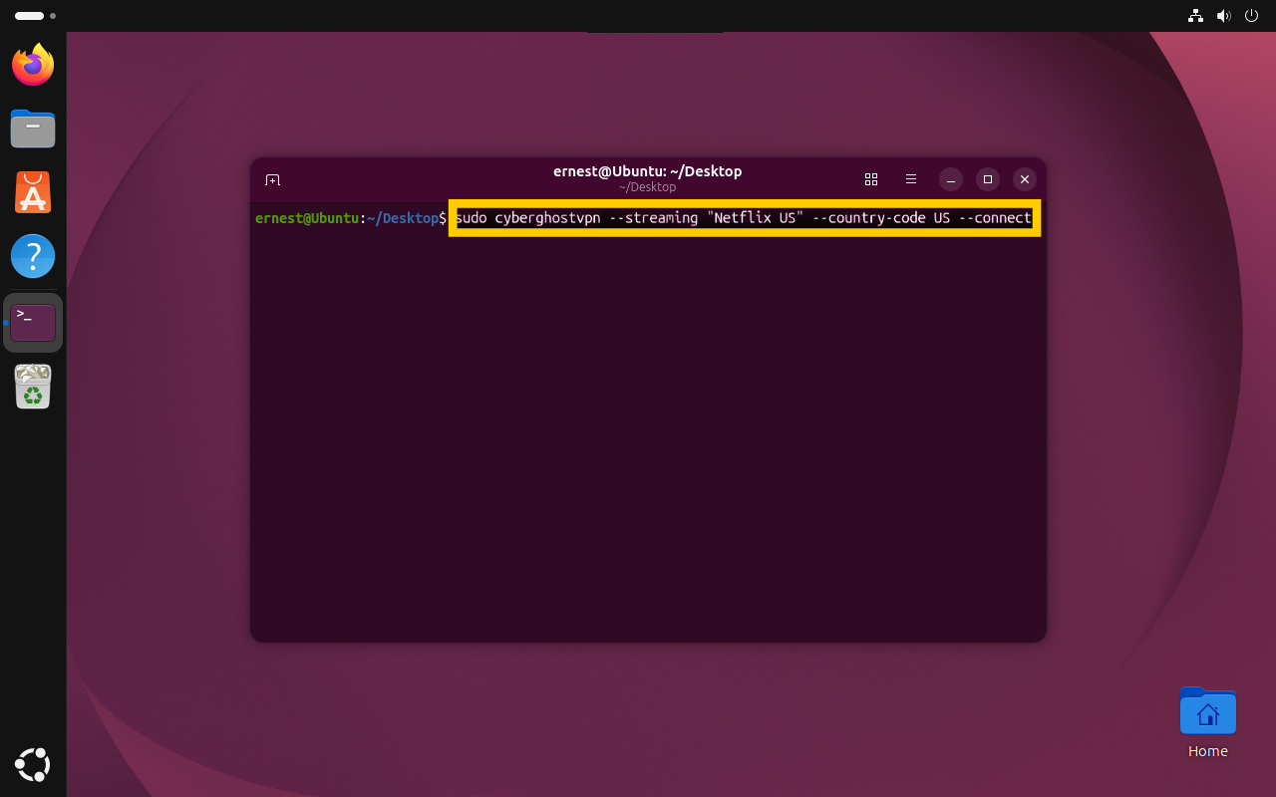Screen dimensions: 1276x797
Task: Open the power menu icon
Action: 1252,16
